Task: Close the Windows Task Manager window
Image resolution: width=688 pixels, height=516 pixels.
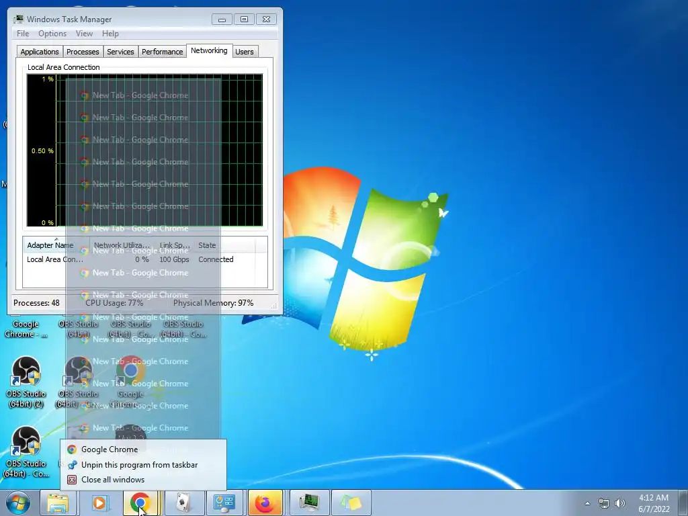Action: 266,19
